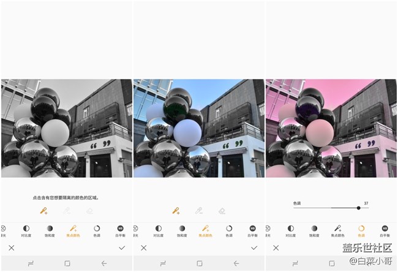This screenshot has width=398, height=272.
Task: Select the add-color eyedropper in the left screen
Action: pyautogui.click(x=43, y=211)
